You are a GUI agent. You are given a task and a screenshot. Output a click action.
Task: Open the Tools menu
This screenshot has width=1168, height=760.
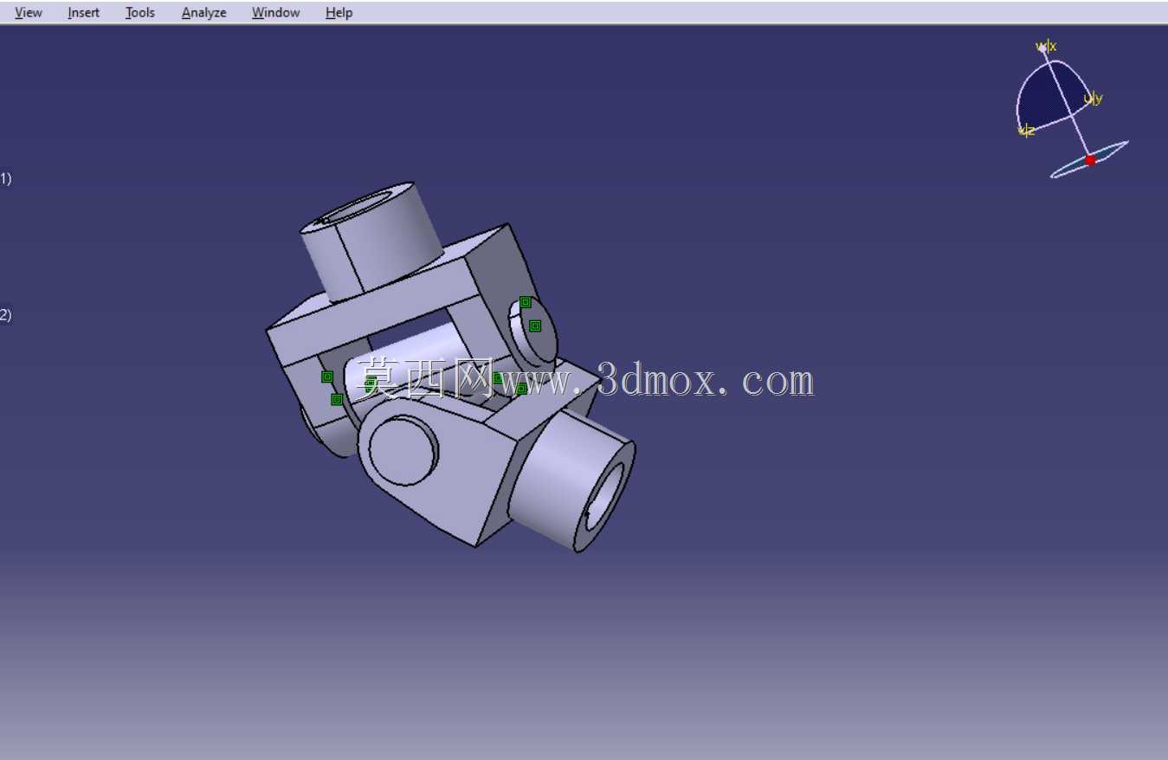(139, 12)
